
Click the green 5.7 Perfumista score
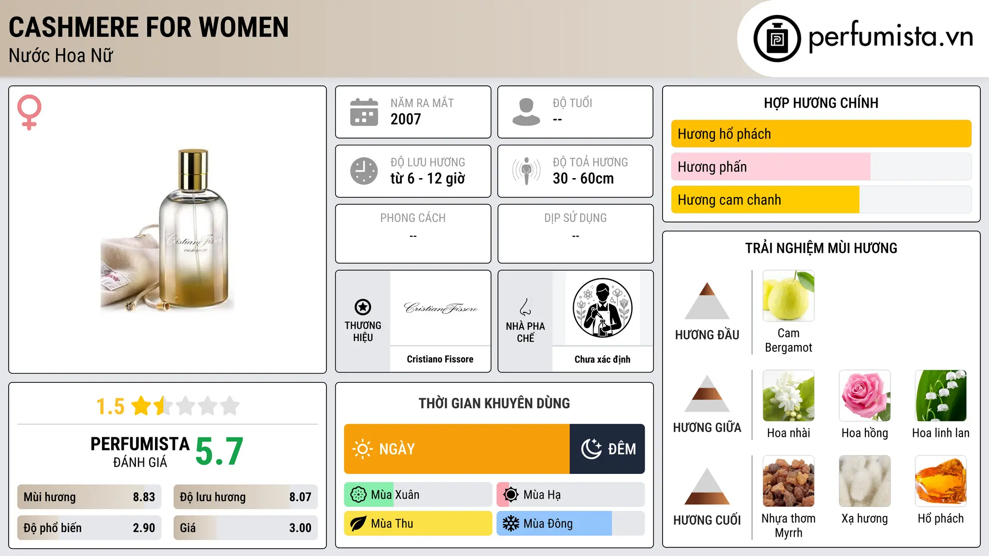[x=220, y=451]
